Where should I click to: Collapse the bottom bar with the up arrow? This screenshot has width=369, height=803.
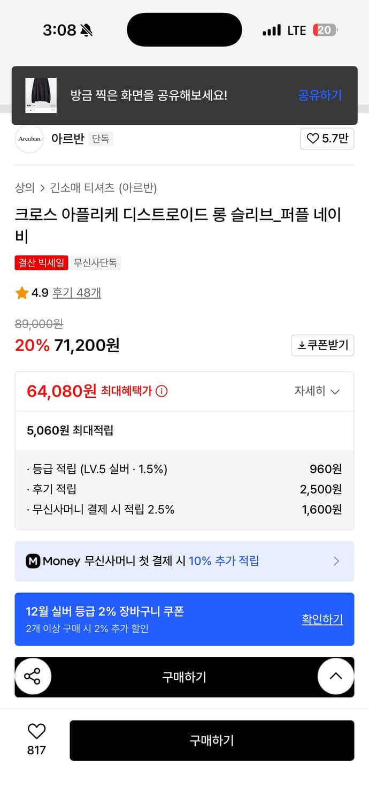click(x=336, y=676)
